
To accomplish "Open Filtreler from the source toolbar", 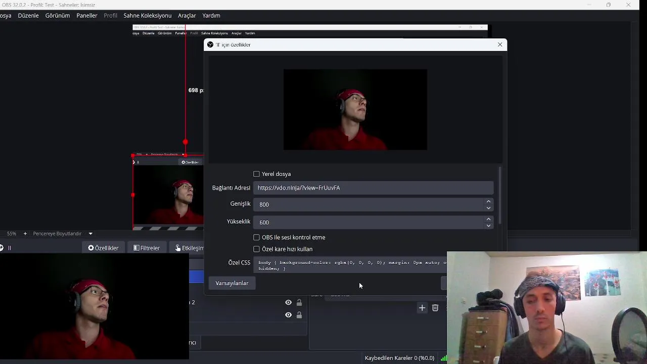I will 147,248.
